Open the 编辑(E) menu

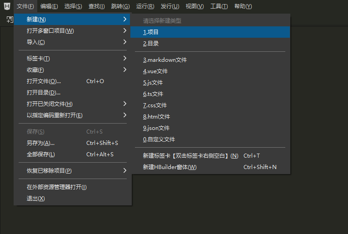[49, 6]
